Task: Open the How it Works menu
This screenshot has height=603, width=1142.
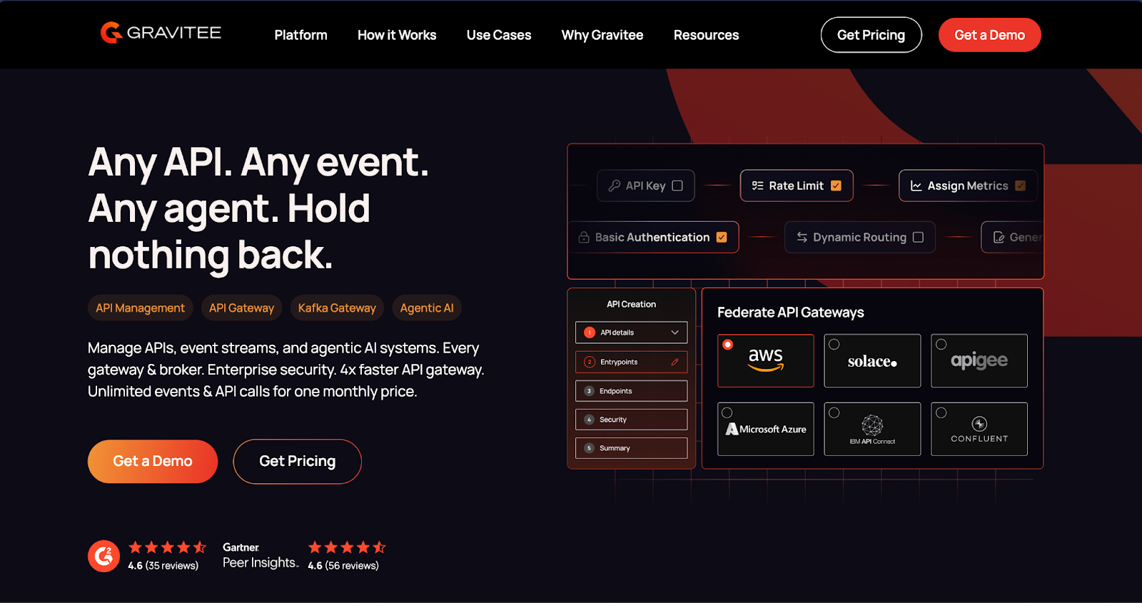Action: (397, 35)
